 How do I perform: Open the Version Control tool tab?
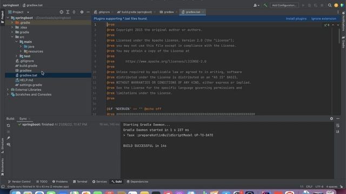[x=19, y=182]
